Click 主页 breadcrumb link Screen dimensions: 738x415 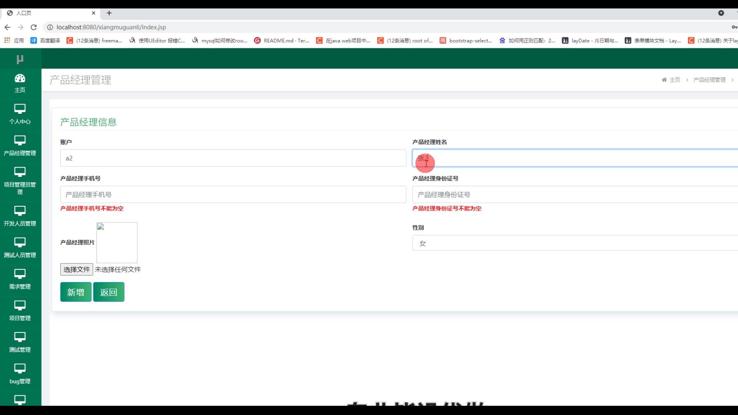674,80
